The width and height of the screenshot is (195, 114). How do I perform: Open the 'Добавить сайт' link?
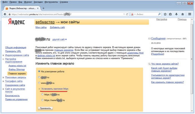(x=57, y=27)
